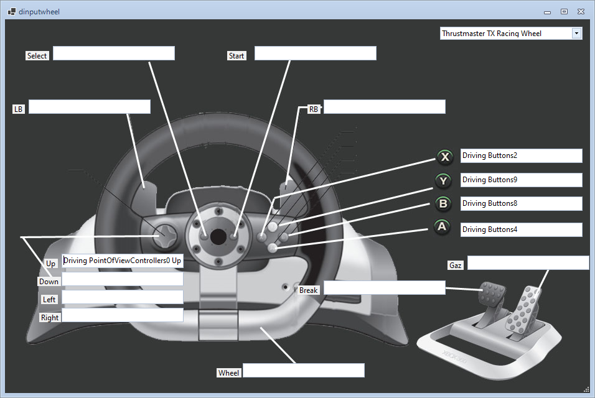Click the Start mapping input field
This screenshot has height=398, width=595.
316,53
